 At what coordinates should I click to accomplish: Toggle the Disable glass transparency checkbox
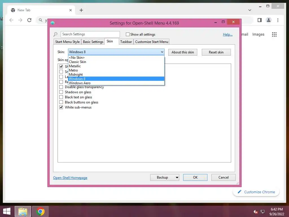click(61, 87)
